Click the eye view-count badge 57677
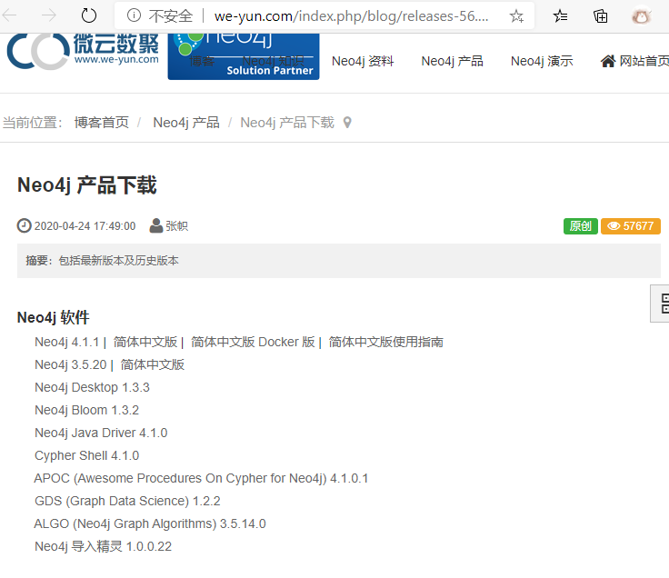 [631, 226]
